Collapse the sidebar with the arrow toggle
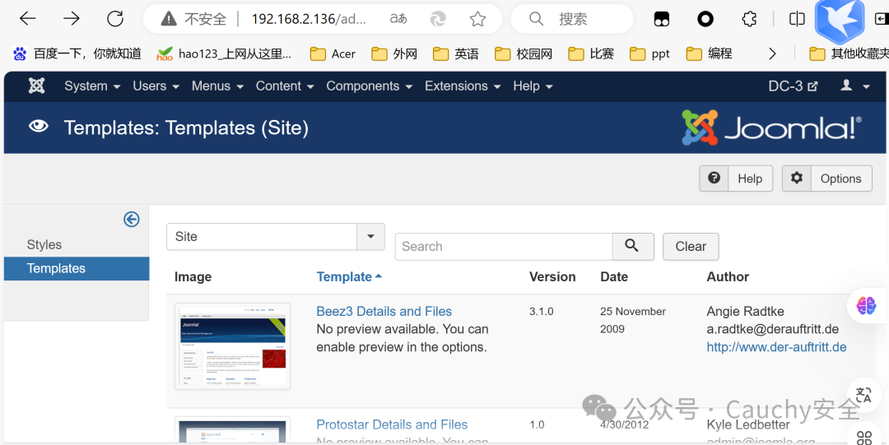Viewport: 889px width, 445px height. (132, 220)
